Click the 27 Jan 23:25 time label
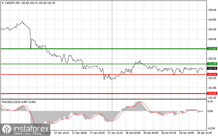Image resolution: width=218 pixels, height=136 pixels. (x=115, y=133)
